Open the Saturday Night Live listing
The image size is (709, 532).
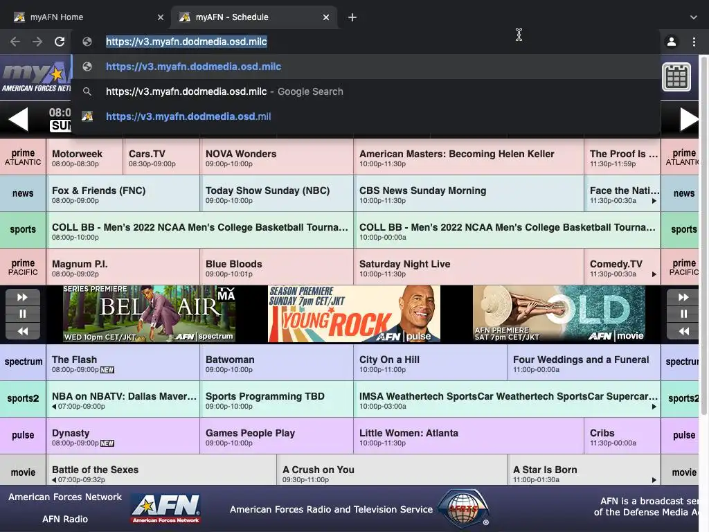[469, 267]
